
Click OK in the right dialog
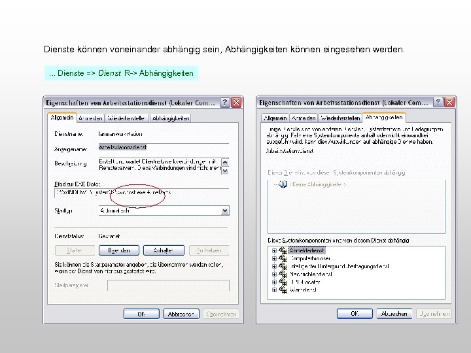355,314
